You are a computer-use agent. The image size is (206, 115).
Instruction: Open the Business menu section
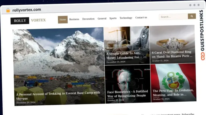74,19
